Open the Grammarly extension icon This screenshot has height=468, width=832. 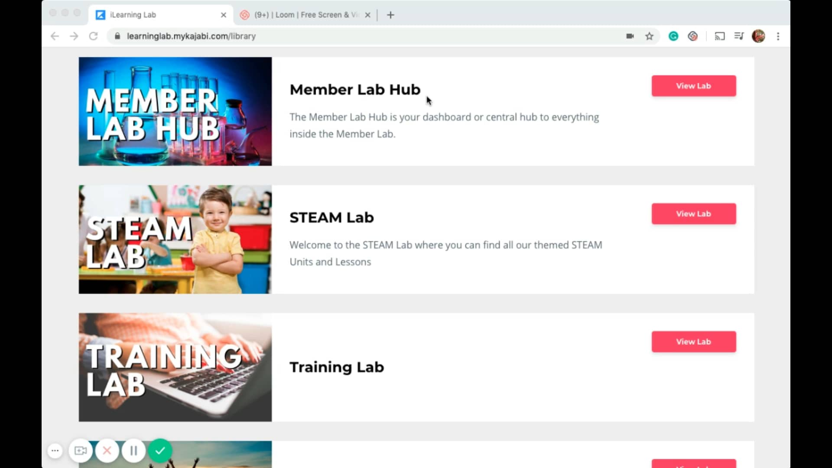tap(673, 36)
